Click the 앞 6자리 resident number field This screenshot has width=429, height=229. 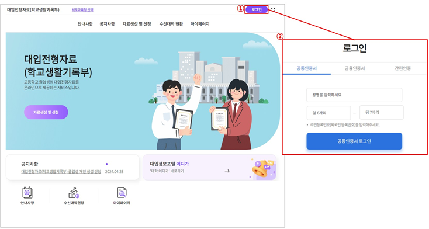point(328,113)
